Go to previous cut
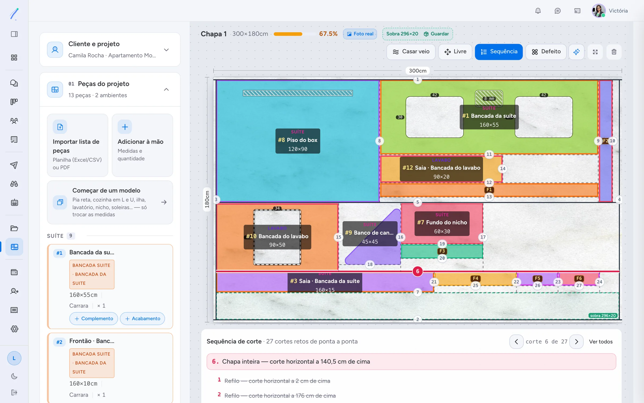Screen dimensions: 644x403 point(516,341)
